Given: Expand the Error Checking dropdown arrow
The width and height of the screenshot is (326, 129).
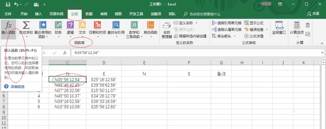Looking at the screenshot, I should click(267, 30).
